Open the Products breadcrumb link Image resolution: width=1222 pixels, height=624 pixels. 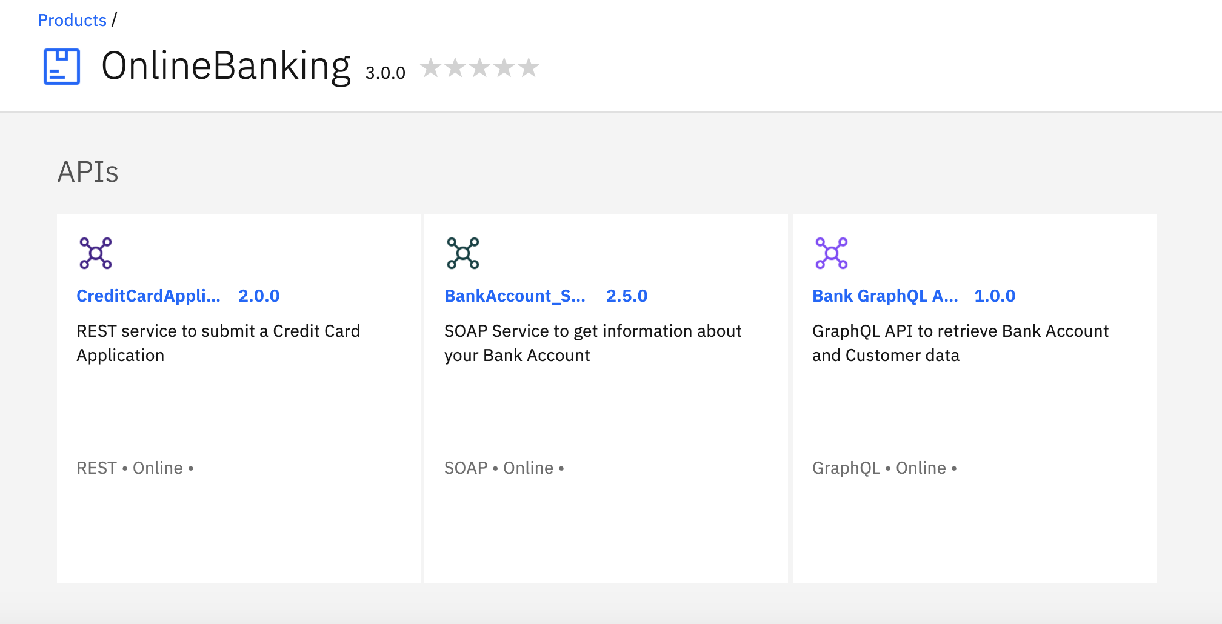72,20
